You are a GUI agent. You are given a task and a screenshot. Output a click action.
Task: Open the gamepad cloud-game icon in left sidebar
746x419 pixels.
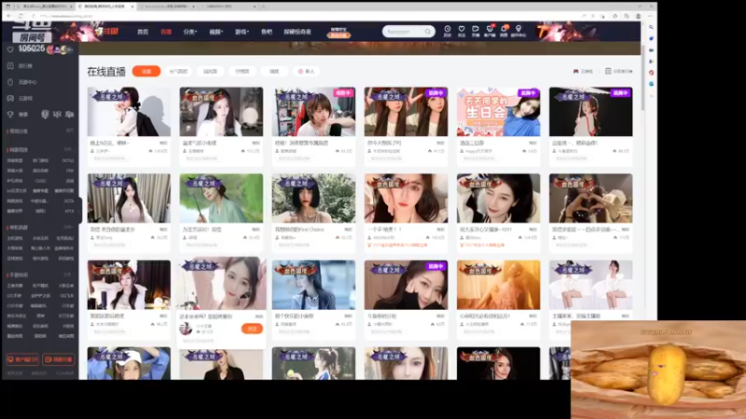tap(10, 99)
